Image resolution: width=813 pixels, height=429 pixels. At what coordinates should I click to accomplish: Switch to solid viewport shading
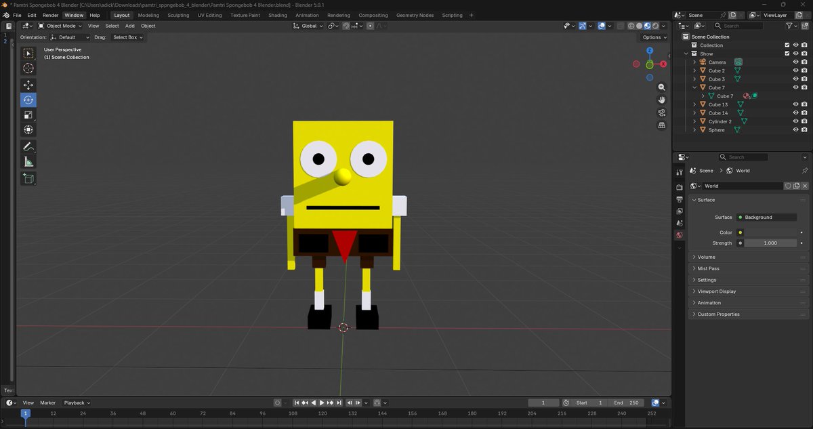(x=639, y=26)
